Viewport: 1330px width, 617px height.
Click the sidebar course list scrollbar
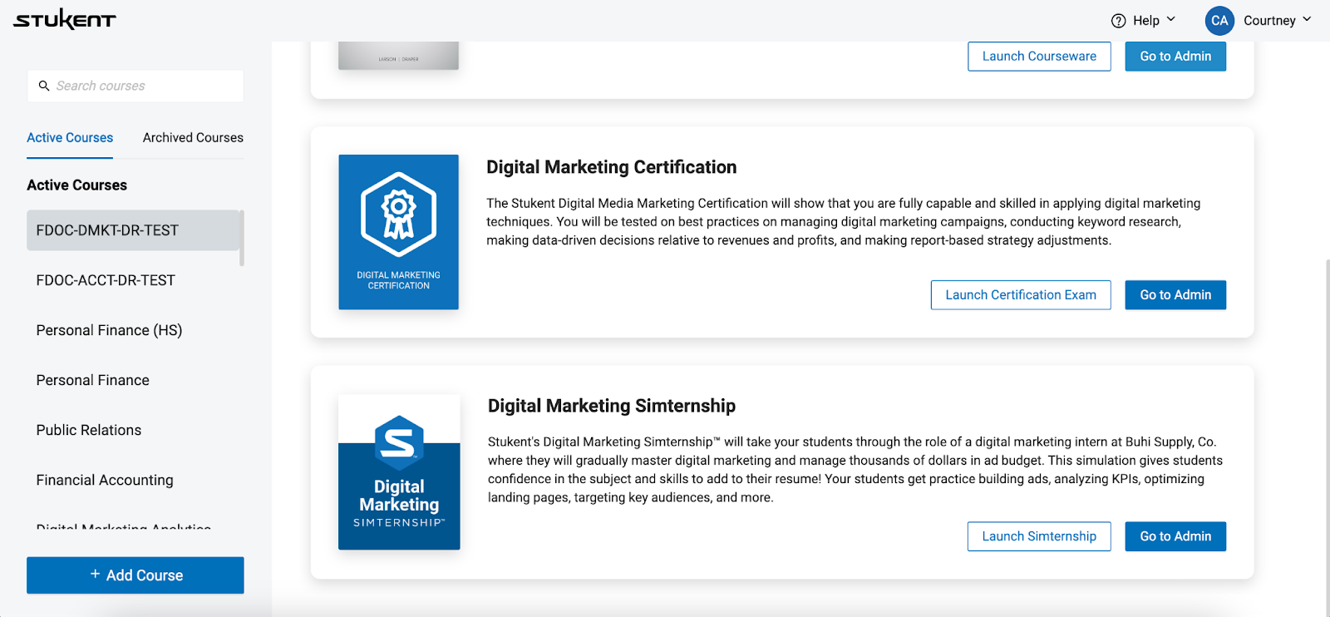242,239
